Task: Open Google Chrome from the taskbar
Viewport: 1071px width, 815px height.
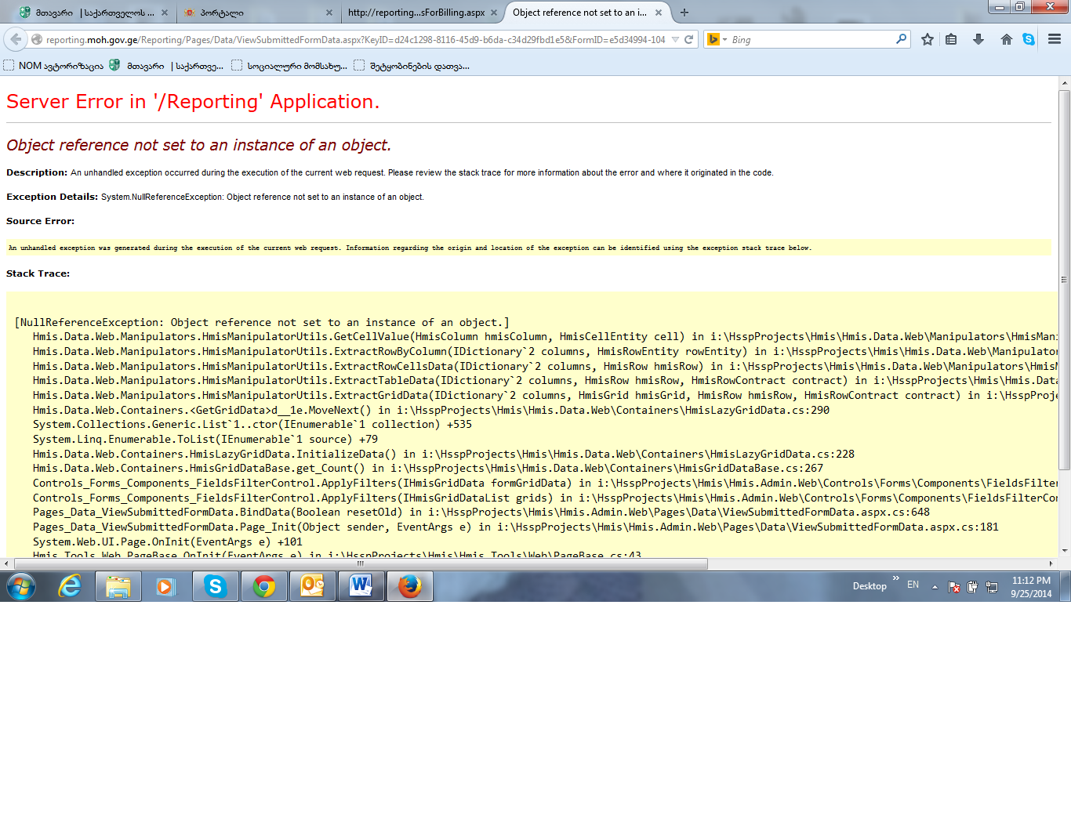Action: (264, 586)
